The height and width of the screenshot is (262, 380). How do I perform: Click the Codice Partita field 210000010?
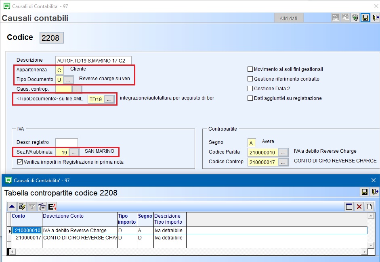263,152
